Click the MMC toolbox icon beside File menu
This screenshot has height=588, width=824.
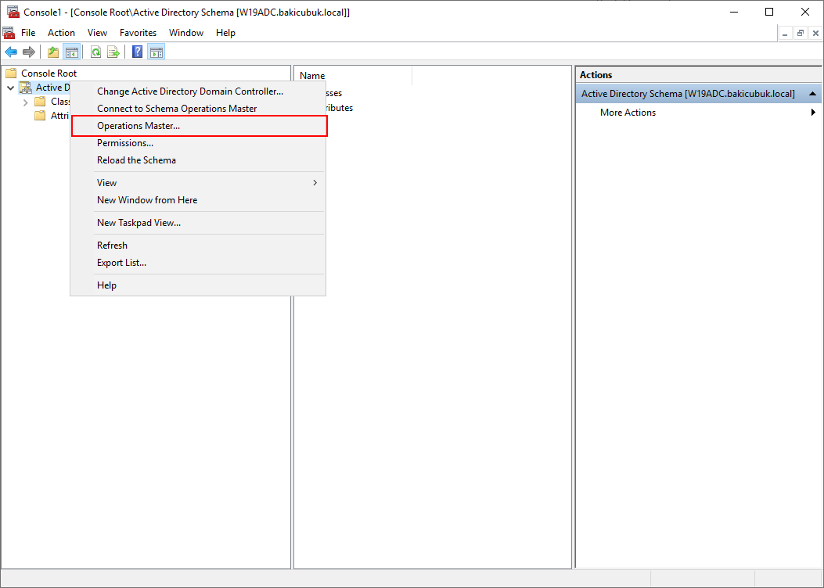click(9, 33)
